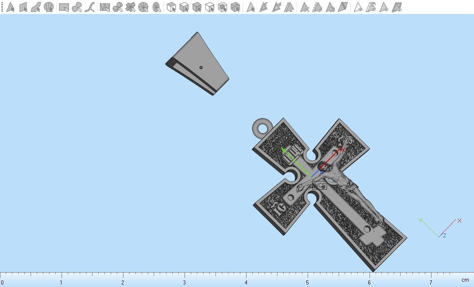
Task: Delete marked triangles using the X-triangle icon
Action: [x=304, y=7]
